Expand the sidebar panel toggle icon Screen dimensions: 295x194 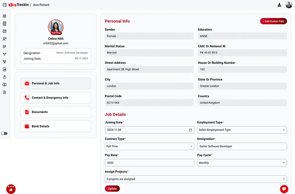pos(4,5)
